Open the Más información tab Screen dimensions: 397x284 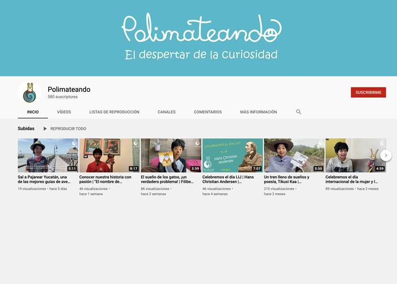(258, 112)
